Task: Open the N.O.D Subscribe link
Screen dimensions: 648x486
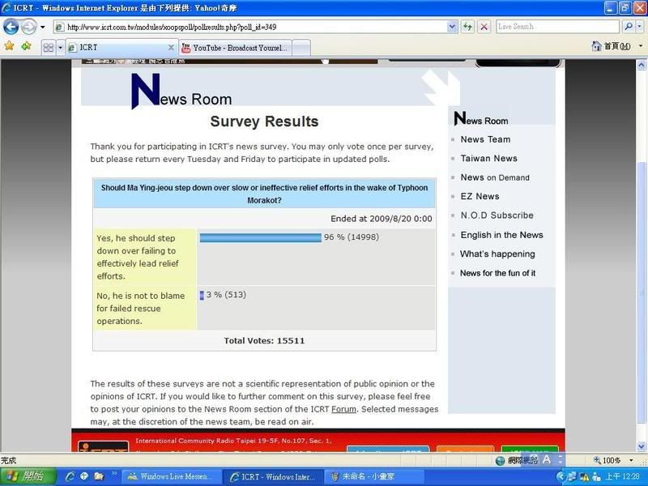Action: pyautogui.click(x=497, y=215)
